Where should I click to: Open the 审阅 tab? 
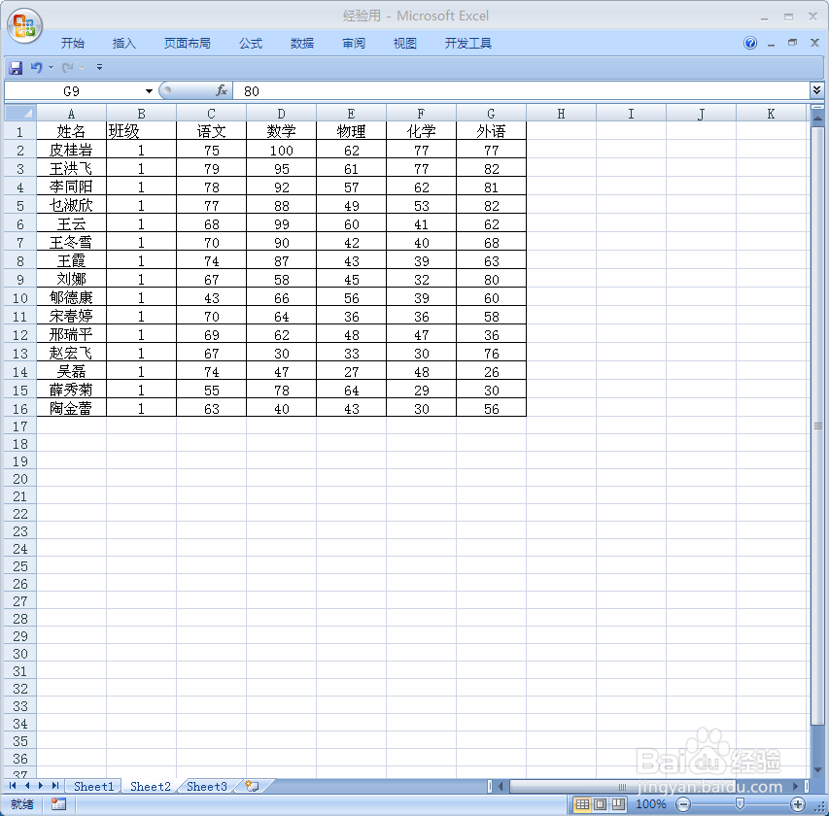click(x=354, y=44)
